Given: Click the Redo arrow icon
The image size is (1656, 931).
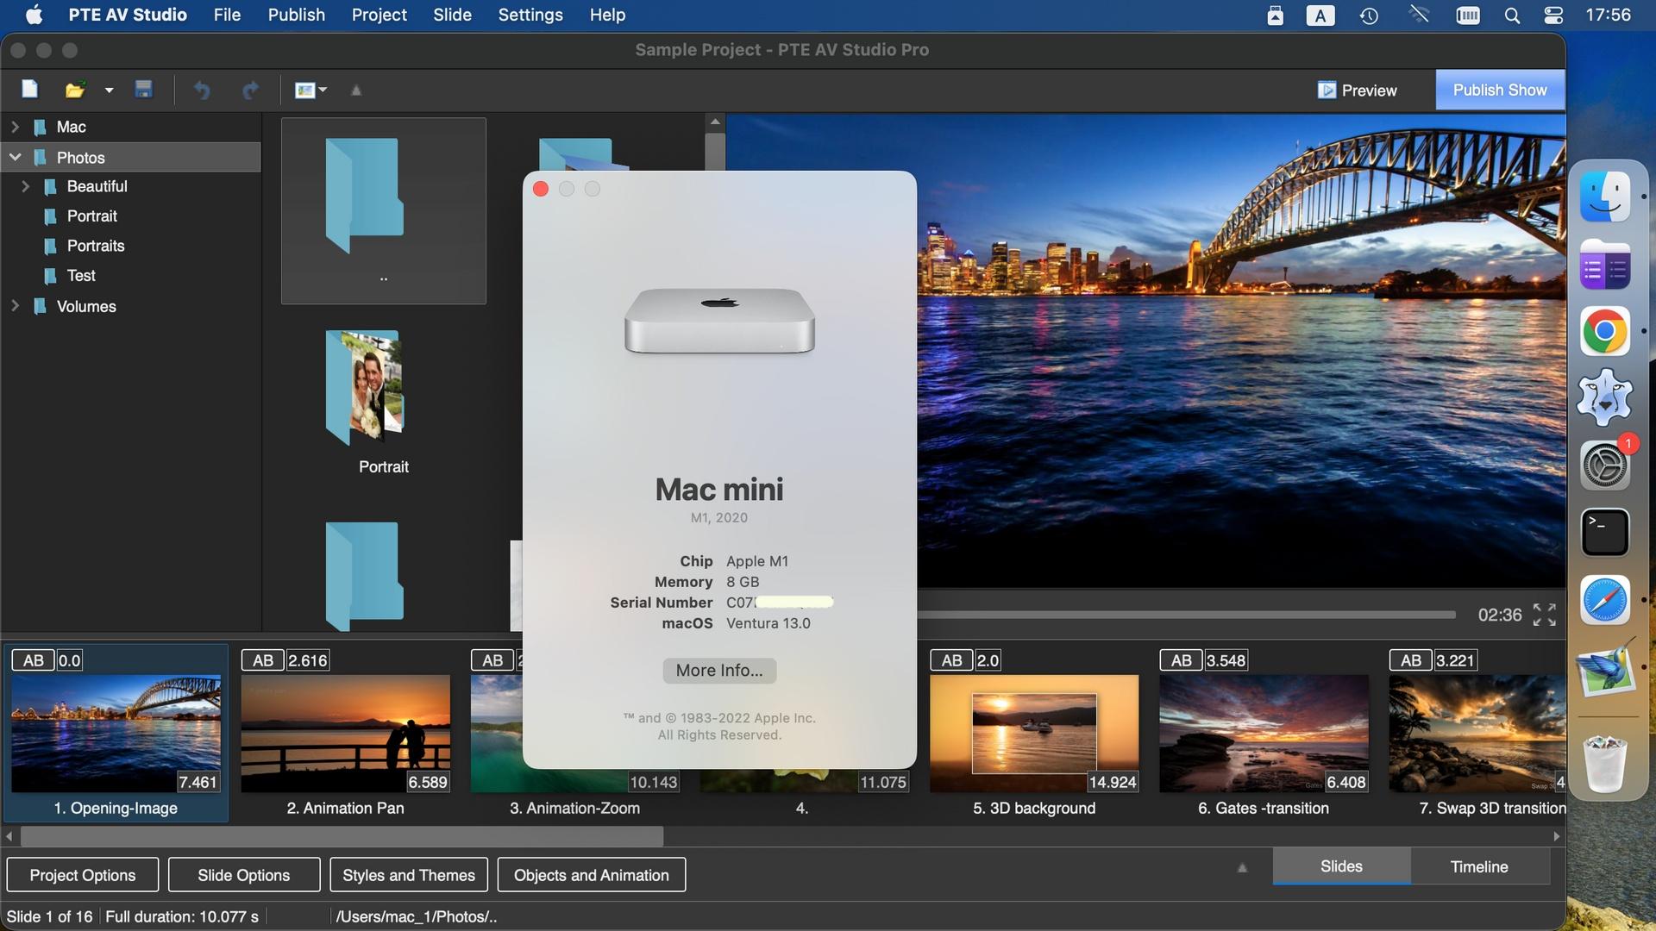Looking at the screenshot, I should (250, 90).
